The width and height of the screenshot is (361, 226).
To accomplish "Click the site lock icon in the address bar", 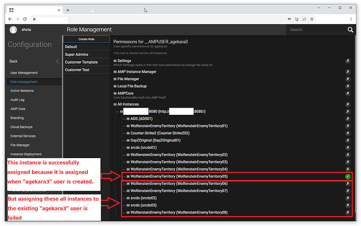I will tap(34, 19).
